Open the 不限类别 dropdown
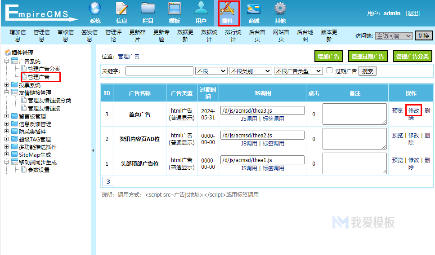The image size is (435, 255). point(251,71)
